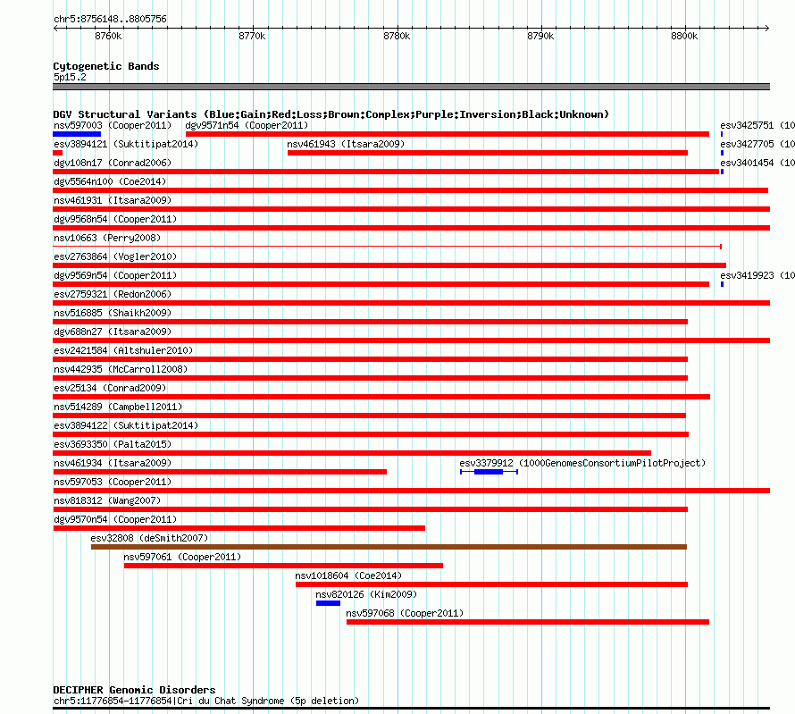Select the dgv9571n54 (Cooper2011) variant label
This screenshot has width=795, height=714.
point(247,125)
